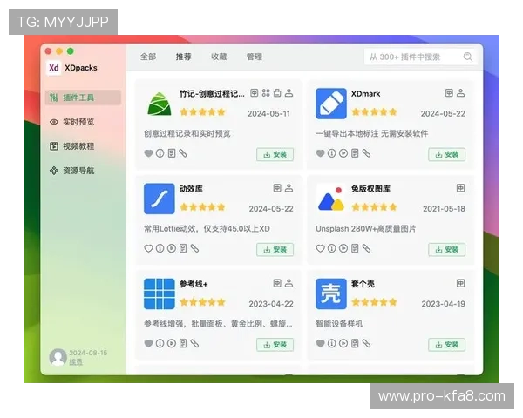Open the 全部 tab
The width and height of the screenshot is (523, 418).
[148, 57]
